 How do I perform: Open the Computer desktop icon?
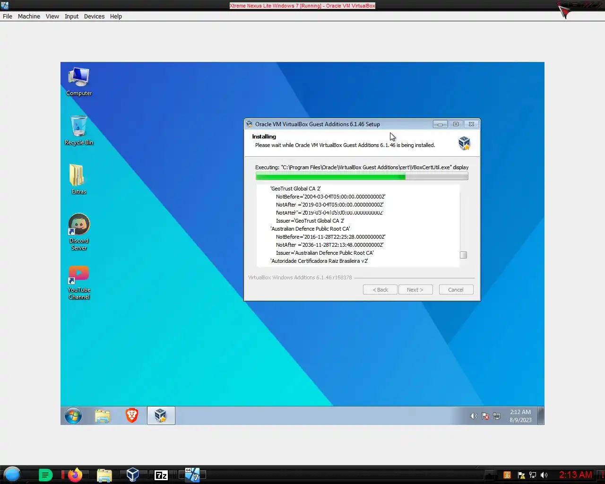click(79, 81)
